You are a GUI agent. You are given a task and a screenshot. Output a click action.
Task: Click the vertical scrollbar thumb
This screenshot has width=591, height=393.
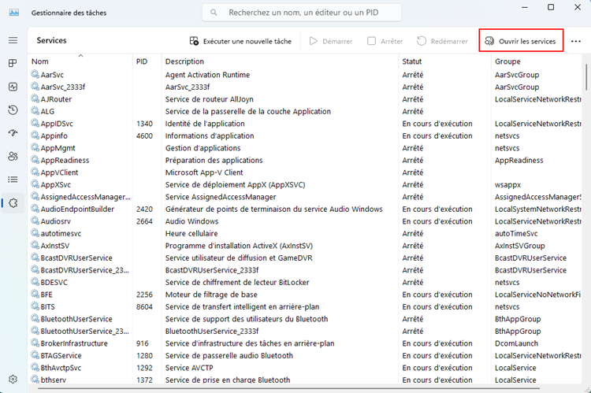tap(586, 77)
